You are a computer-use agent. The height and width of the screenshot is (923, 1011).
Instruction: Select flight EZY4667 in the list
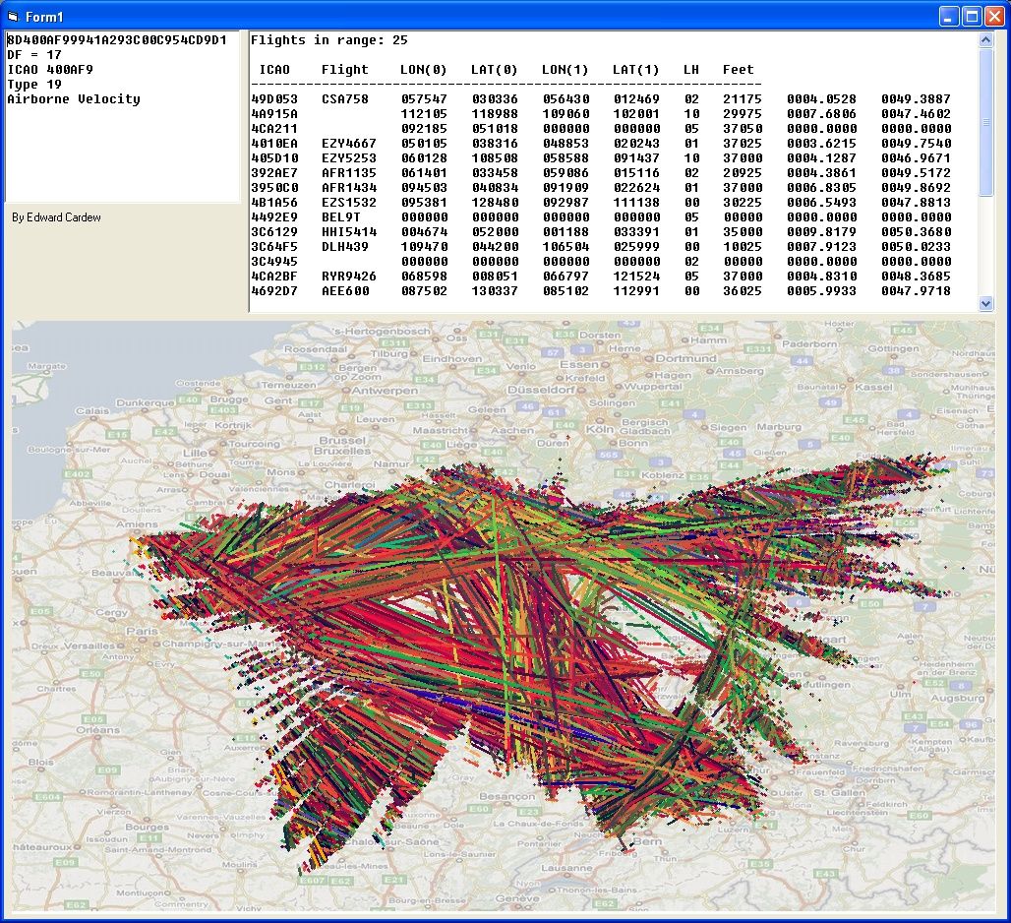point(349,144)
